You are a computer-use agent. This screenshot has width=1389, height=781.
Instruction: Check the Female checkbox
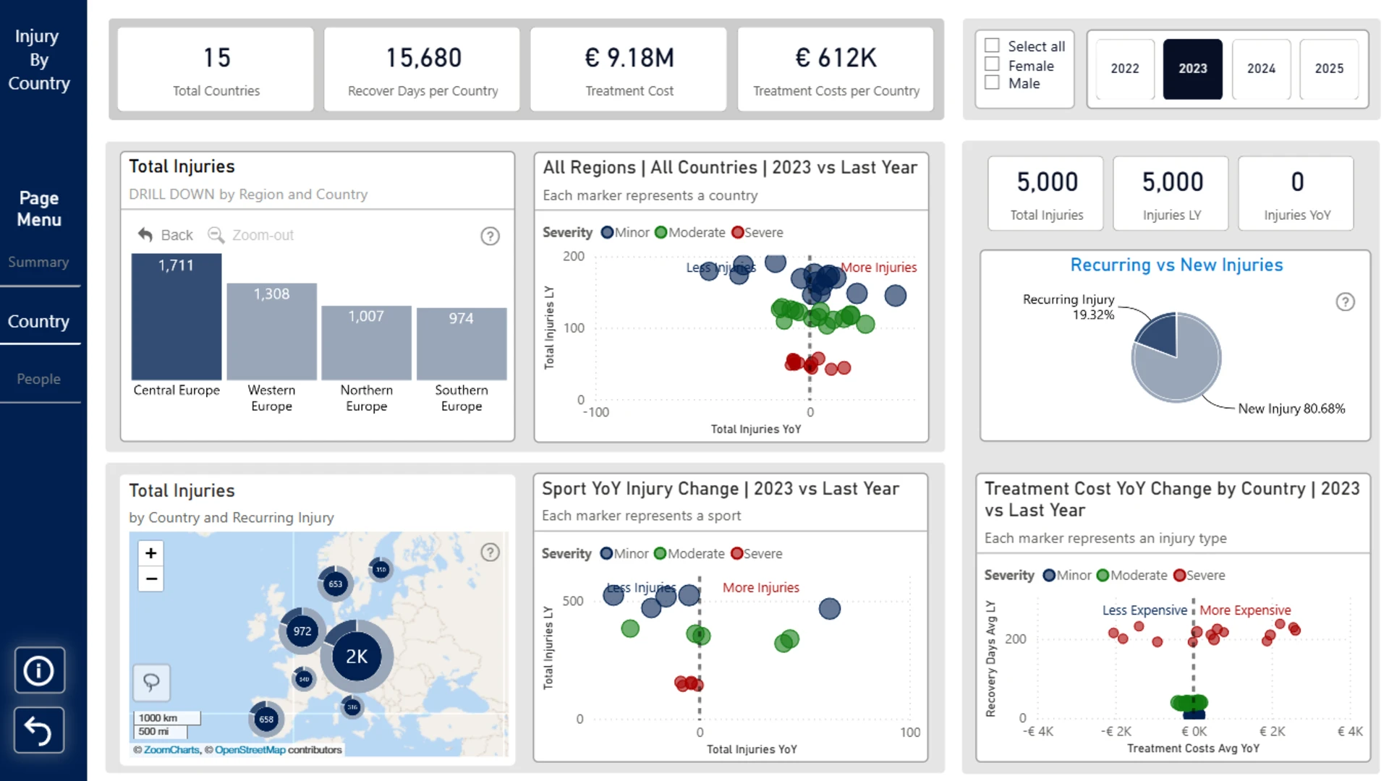993,64
